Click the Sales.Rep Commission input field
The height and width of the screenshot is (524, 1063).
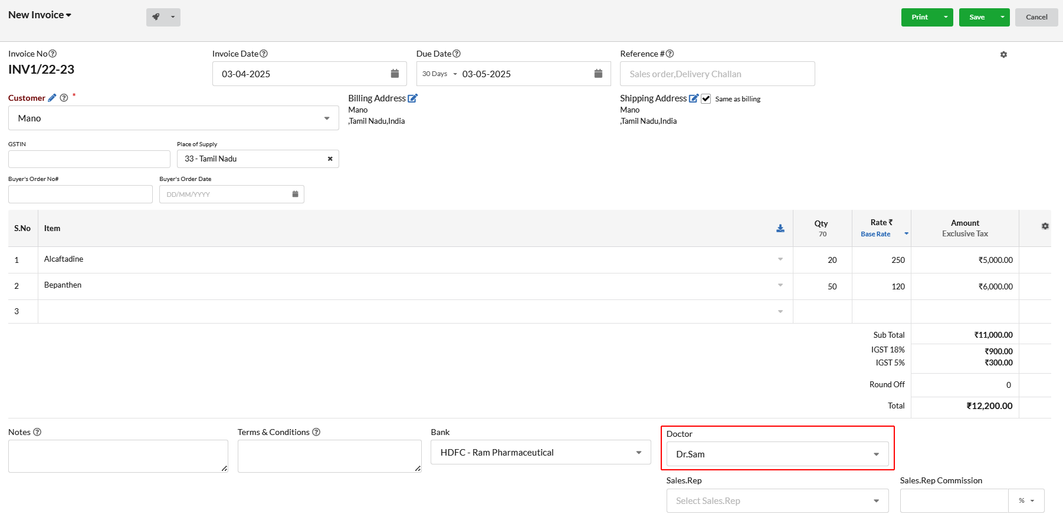[x=954, y=501]
